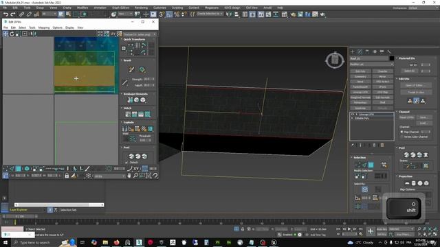Toggle Auto Key mode

point(382,229)
